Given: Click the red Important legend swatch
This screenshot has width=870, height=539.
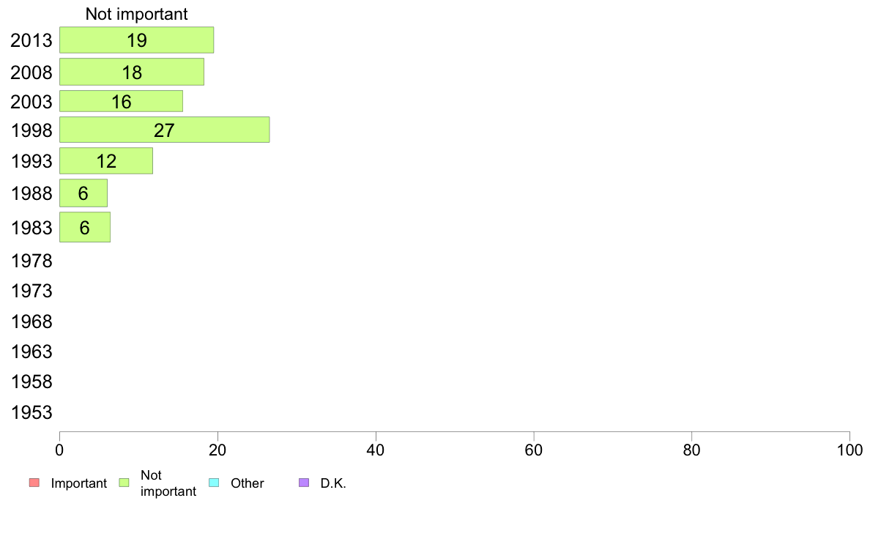Looking at the screenshot, I should [34, 483].
